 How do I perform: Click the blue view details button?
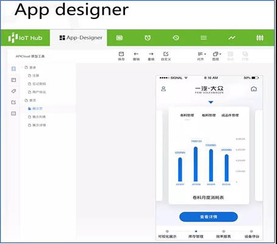[209, 216]
